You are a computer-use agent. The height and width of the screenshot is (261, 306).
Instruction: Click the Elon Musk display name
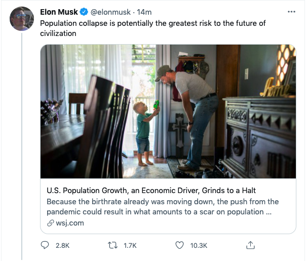coord(59,12)
